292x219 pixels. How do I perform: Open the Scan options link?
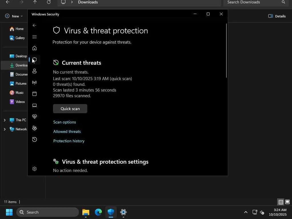(x=64, y=122)
